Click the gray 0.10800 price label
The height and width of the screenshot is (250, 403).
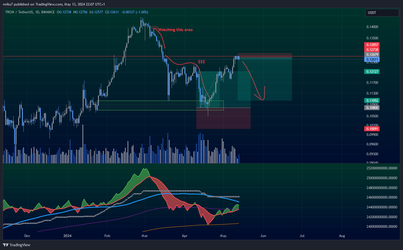pyautogui.click(x=372, y=108)
